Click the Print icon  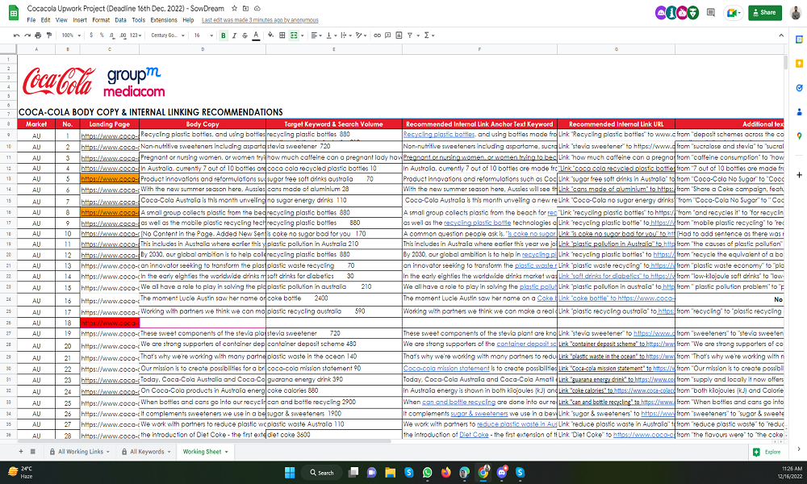[38, 35]
